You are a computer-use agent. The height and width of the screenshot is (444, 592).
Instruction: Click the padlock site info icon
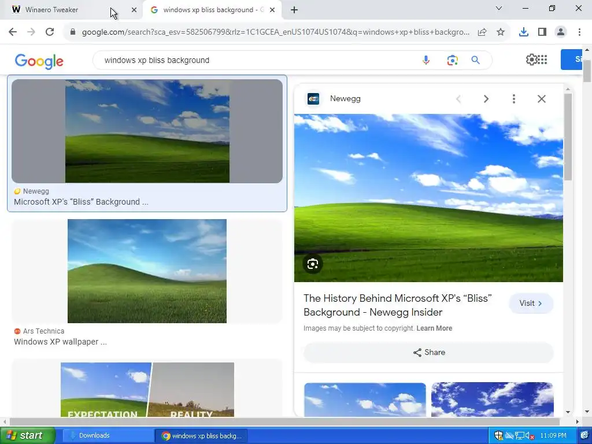(73, 32)
